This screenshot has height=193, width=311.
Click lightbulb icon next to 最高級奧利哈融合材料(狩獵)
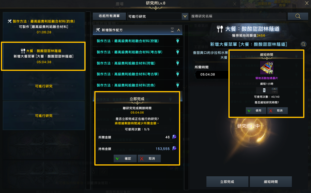(177, 41)
